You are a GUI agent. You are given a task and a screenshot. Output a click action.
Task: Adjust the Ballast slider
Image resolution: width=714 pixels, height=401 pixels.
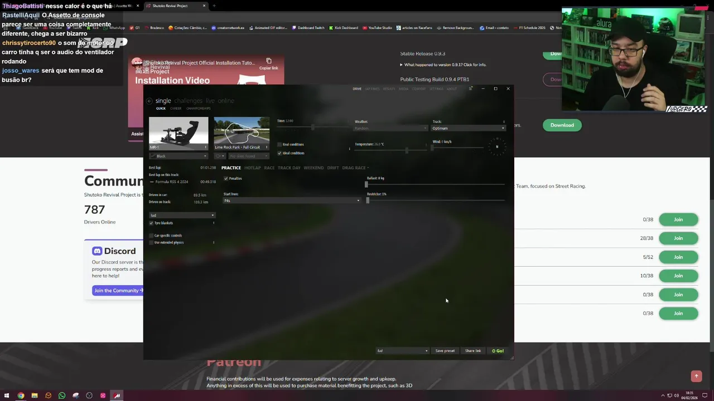435,184
